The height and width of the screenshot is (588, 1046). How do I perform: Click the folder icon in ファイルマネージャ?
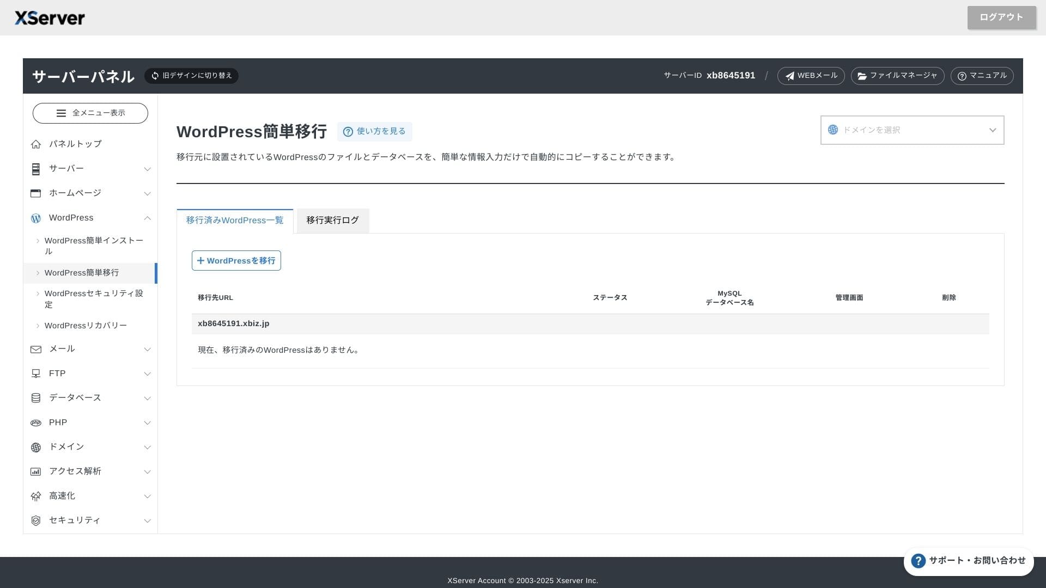click(x=862, y=76)
